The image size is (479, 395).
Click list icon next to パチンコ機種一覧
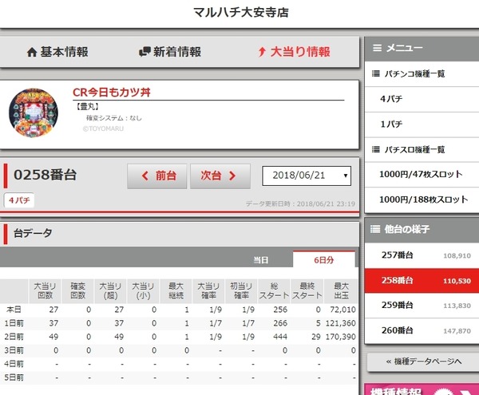pyautogui.click(x=376, y=73)
